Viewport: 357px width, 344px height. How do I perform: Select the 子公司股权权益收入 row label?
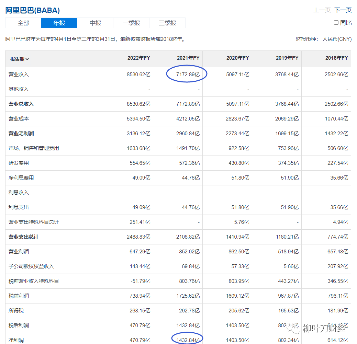click(x=31, y=266)
